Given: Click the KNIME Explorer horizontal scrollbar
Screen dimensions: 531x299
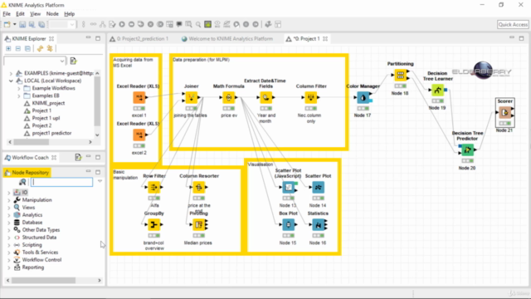Looking at the screenshot, I should click(x=32, y=142).
